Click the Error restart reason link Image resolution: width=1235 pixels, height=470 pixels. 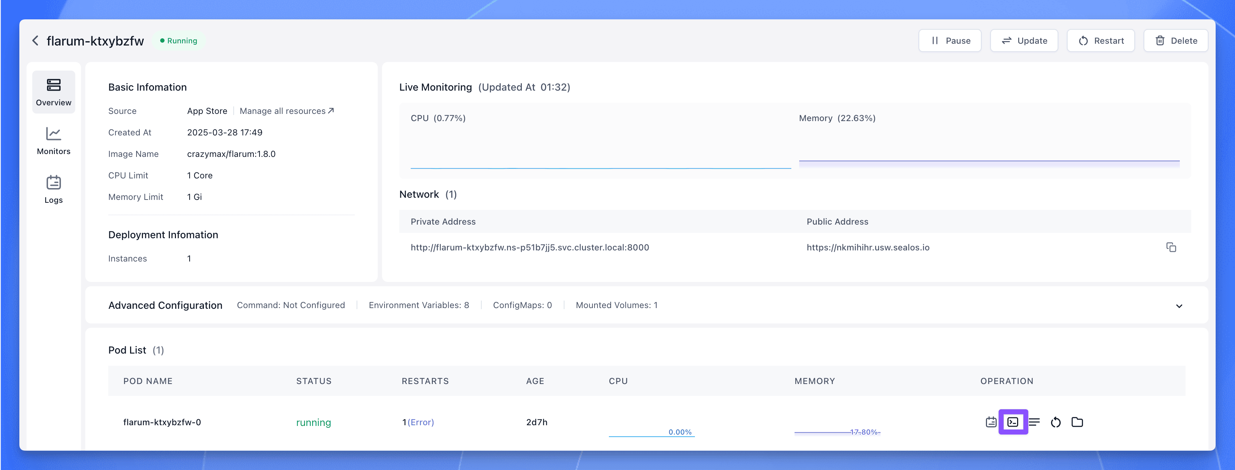[x=420, y=422]
